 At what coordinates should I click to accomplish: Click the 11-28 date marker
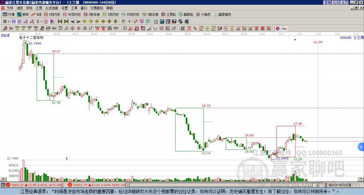click(317, 42)
